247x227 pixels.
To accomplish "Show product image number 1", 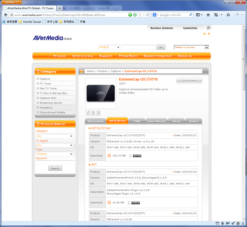I will click(88, 113).
